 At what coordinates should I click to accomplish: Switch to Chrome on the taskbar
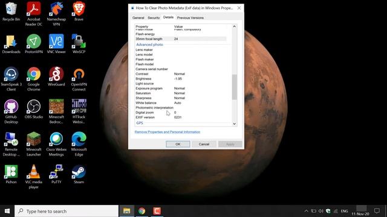point(141,211)
